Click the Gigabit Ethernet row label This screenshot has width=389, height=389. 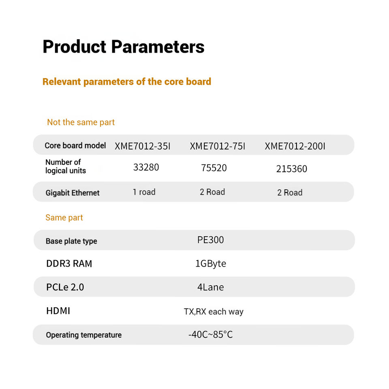(73, 193)
